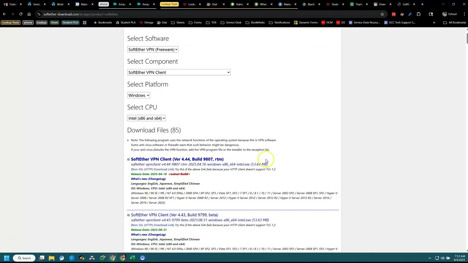Open browser home page icon

pos(29,14)
